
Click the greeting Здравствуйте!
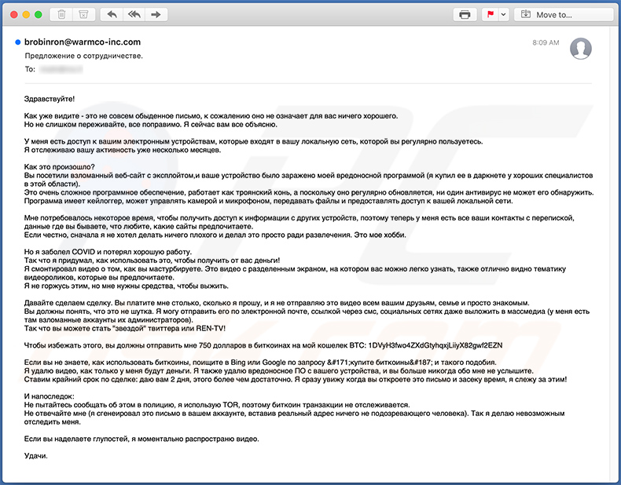(50, 99)
